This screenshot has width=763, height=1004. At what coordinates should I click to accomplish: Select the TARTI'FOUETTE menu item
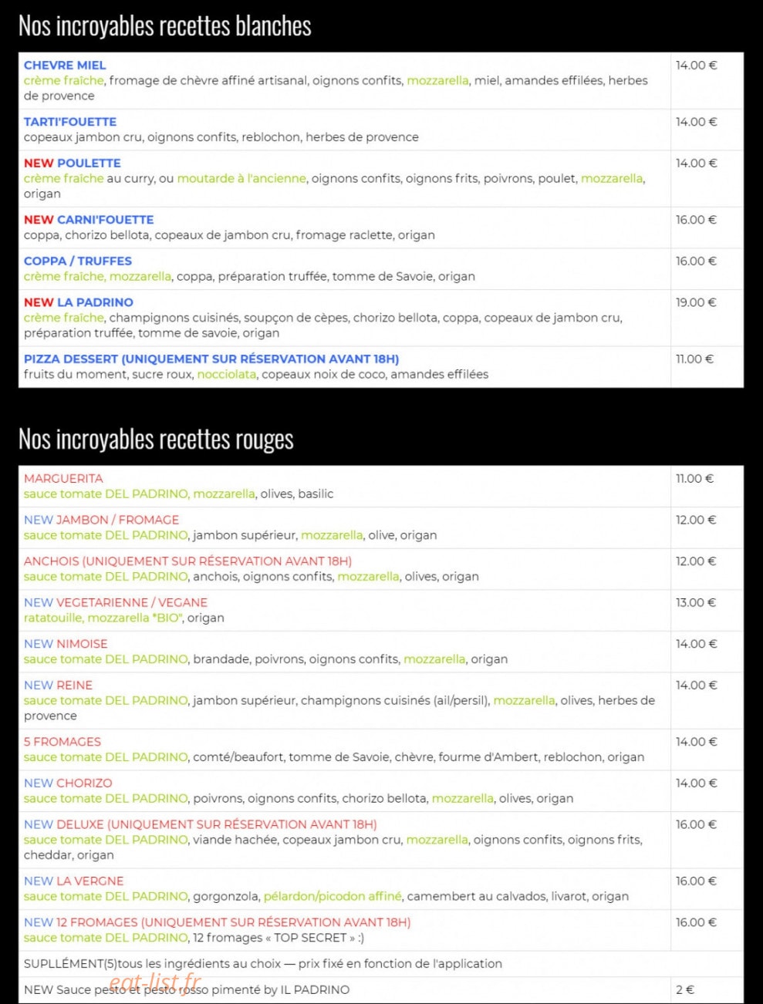[x=70, y=122]
